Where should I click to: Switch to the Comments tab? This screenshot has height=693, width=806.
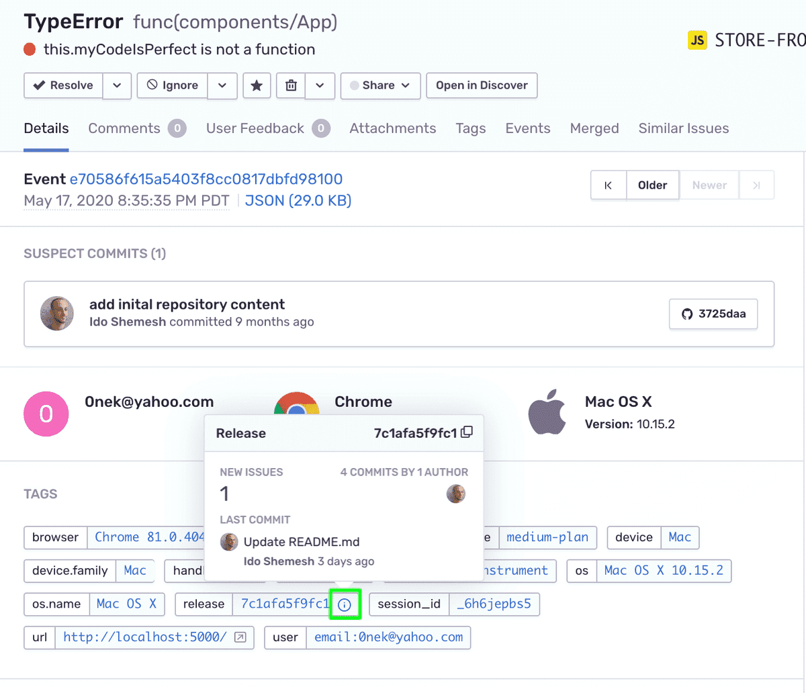click(x=137, y=128)
